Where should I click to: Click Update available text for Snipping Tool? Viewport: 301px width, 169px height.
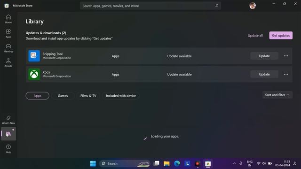click(179, 56)
